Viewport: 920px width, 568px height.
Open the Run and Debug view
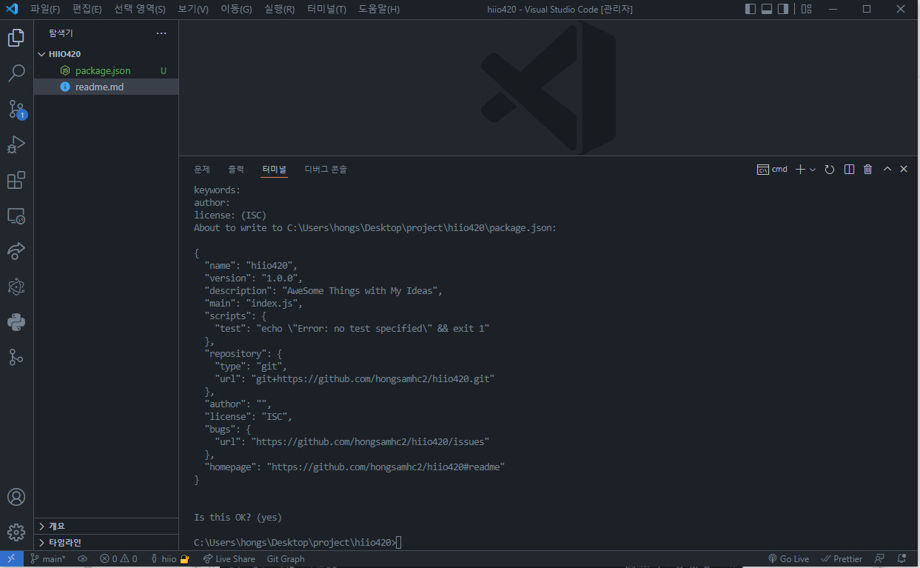(16, 144)
